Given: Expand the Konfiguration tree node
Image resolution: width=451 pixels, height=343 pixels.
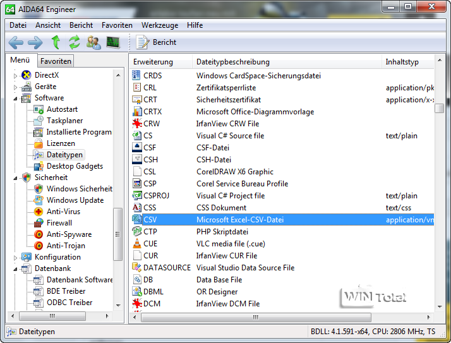Looking at the screenshot, I should 15,258.
